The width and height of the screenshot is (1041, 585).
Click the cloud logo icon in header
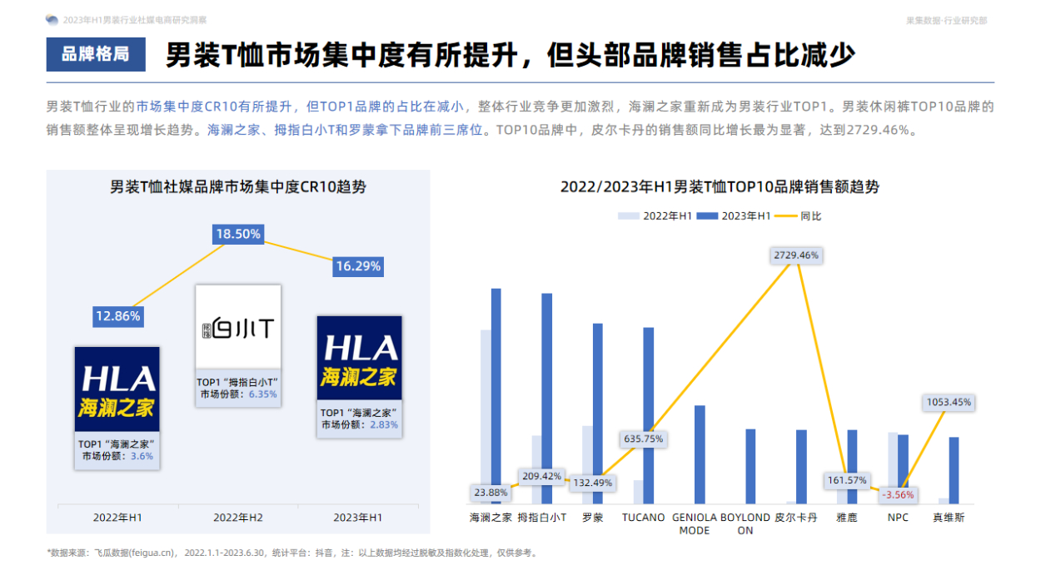pos(52,19)
